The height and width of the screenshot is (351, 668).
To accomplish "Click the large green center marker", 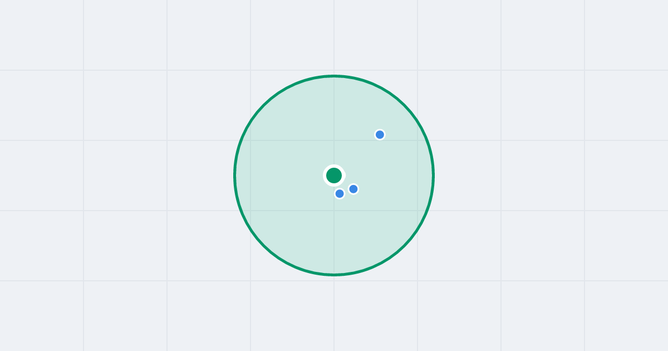I will pos(334,175).
